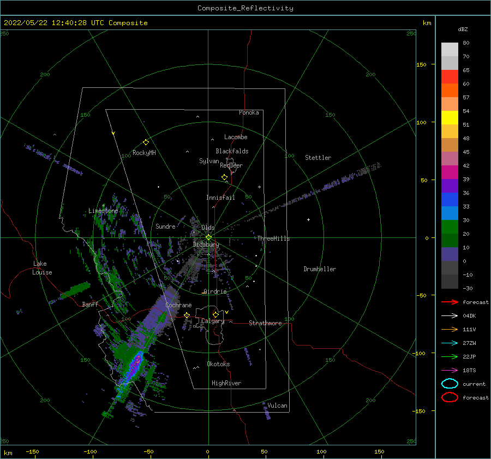
Task: Click the red forecast ellipse icon
Action: coord(450,397)
